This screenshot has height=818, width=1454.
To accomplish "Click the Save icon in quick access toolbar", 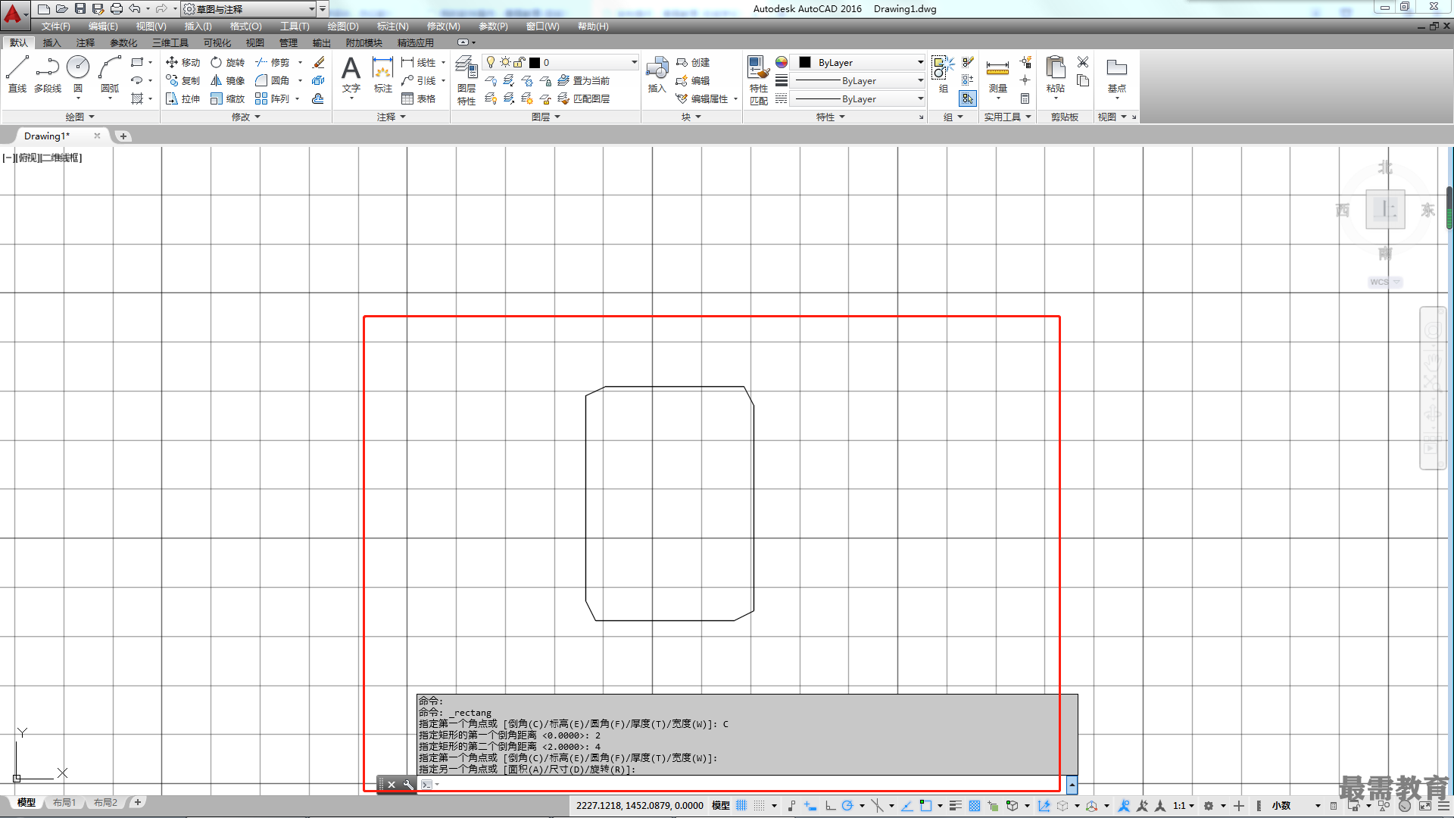I will pos(80,9).
